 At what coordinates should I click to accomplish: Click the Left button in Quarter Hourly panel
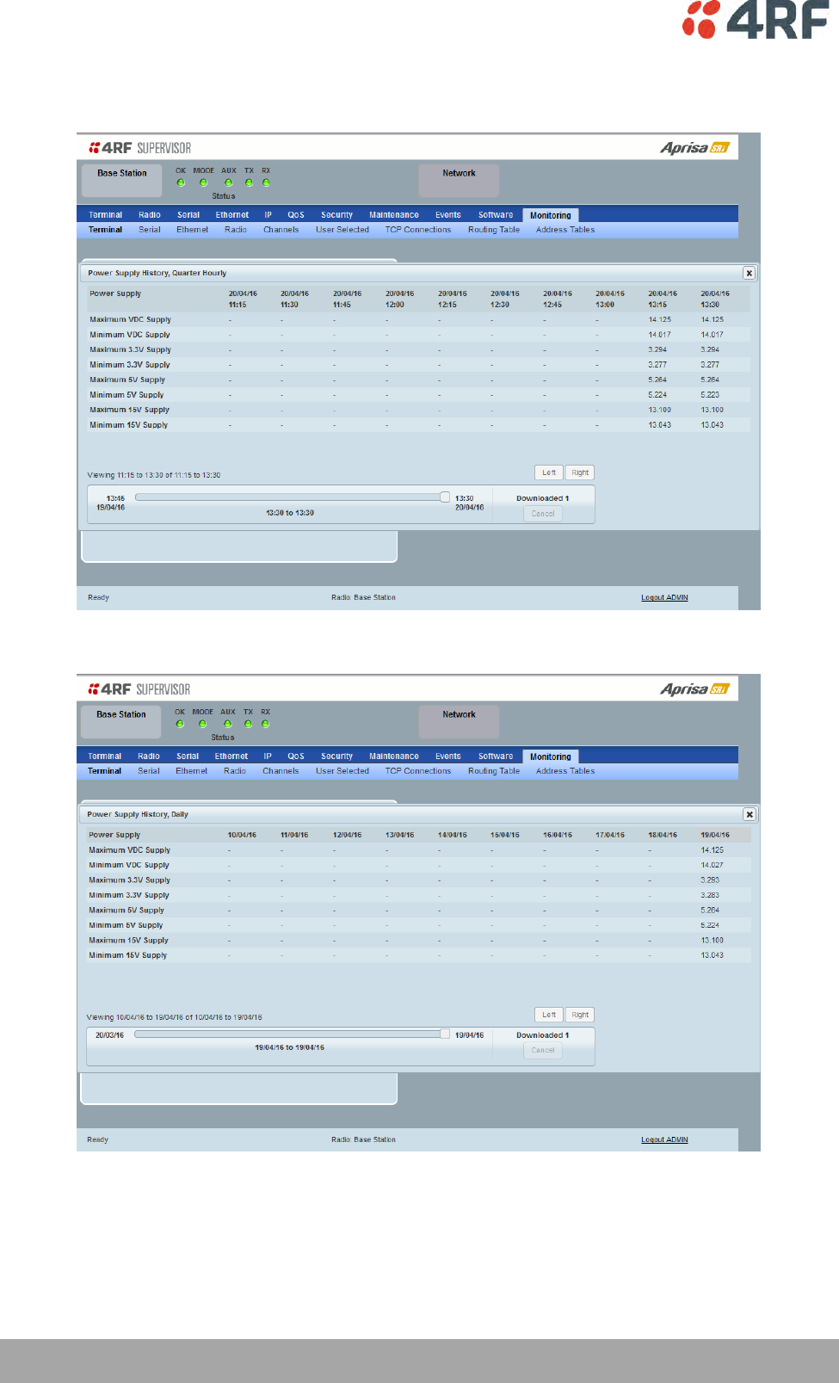[x=549, y=472]
